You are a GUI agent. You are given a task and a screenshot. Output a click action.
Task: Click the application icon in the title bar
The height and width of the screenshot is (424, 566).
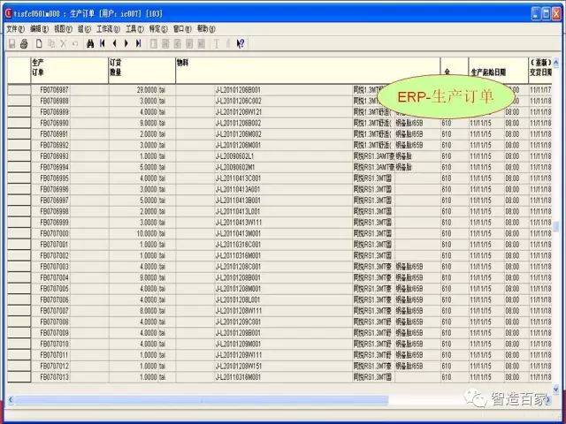9,14
